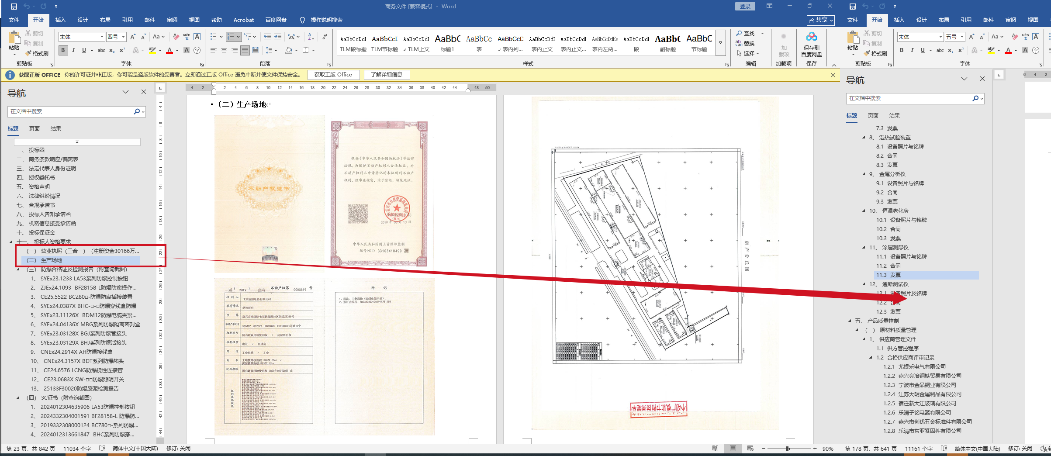Collapse 十一、投标人资格要求 in left navigation

point(11,242)
